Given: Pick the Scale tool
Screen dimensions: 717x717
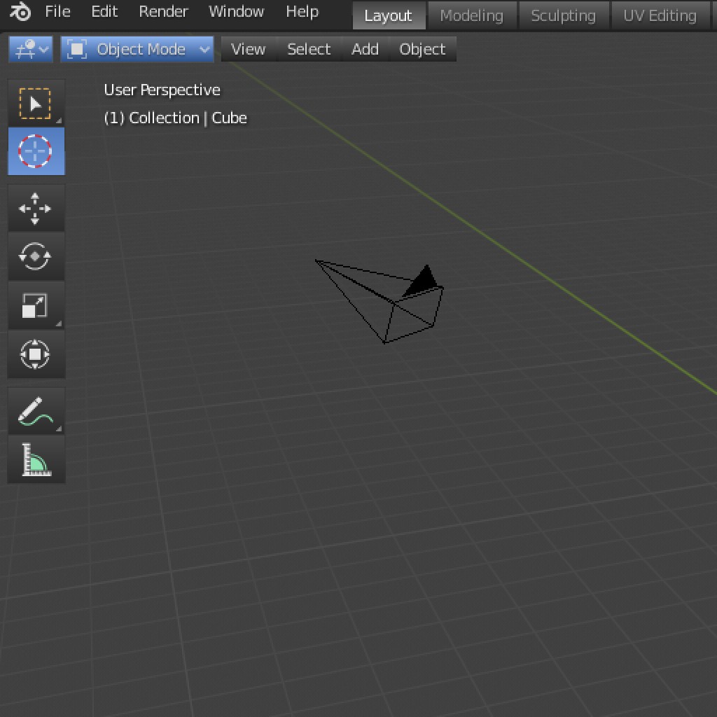Looking at the screenshot, I should [x=36, y=306].
